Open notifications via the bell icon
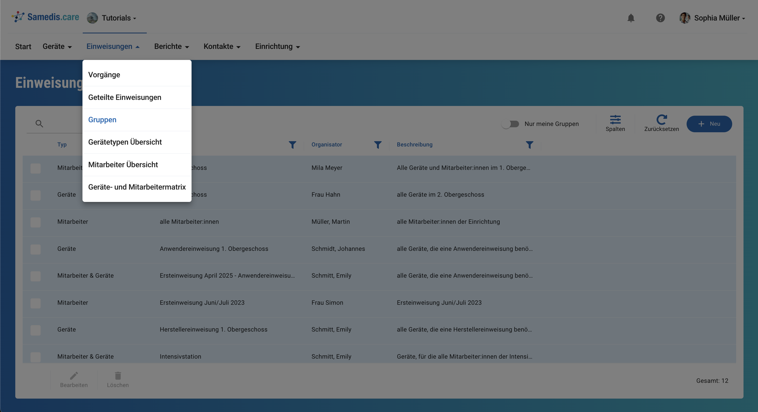Image resolution: width=758 pixels, height=412 pixels. pyautogui.click(x=631, y=18)
